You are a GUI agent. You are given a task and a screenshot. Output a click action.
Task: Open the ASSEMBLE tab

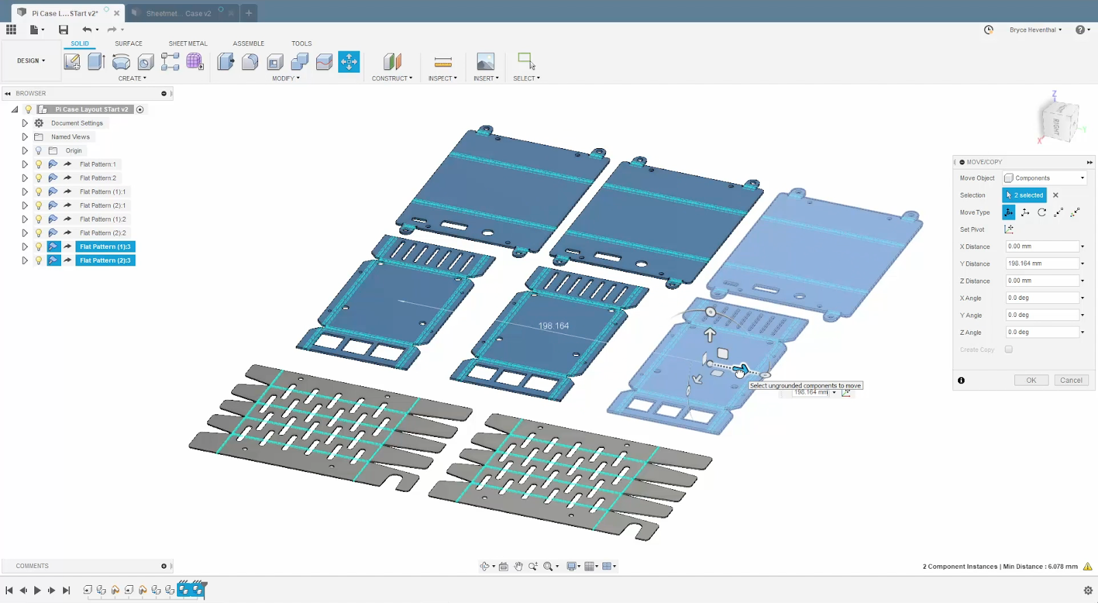tap(248, 44)
